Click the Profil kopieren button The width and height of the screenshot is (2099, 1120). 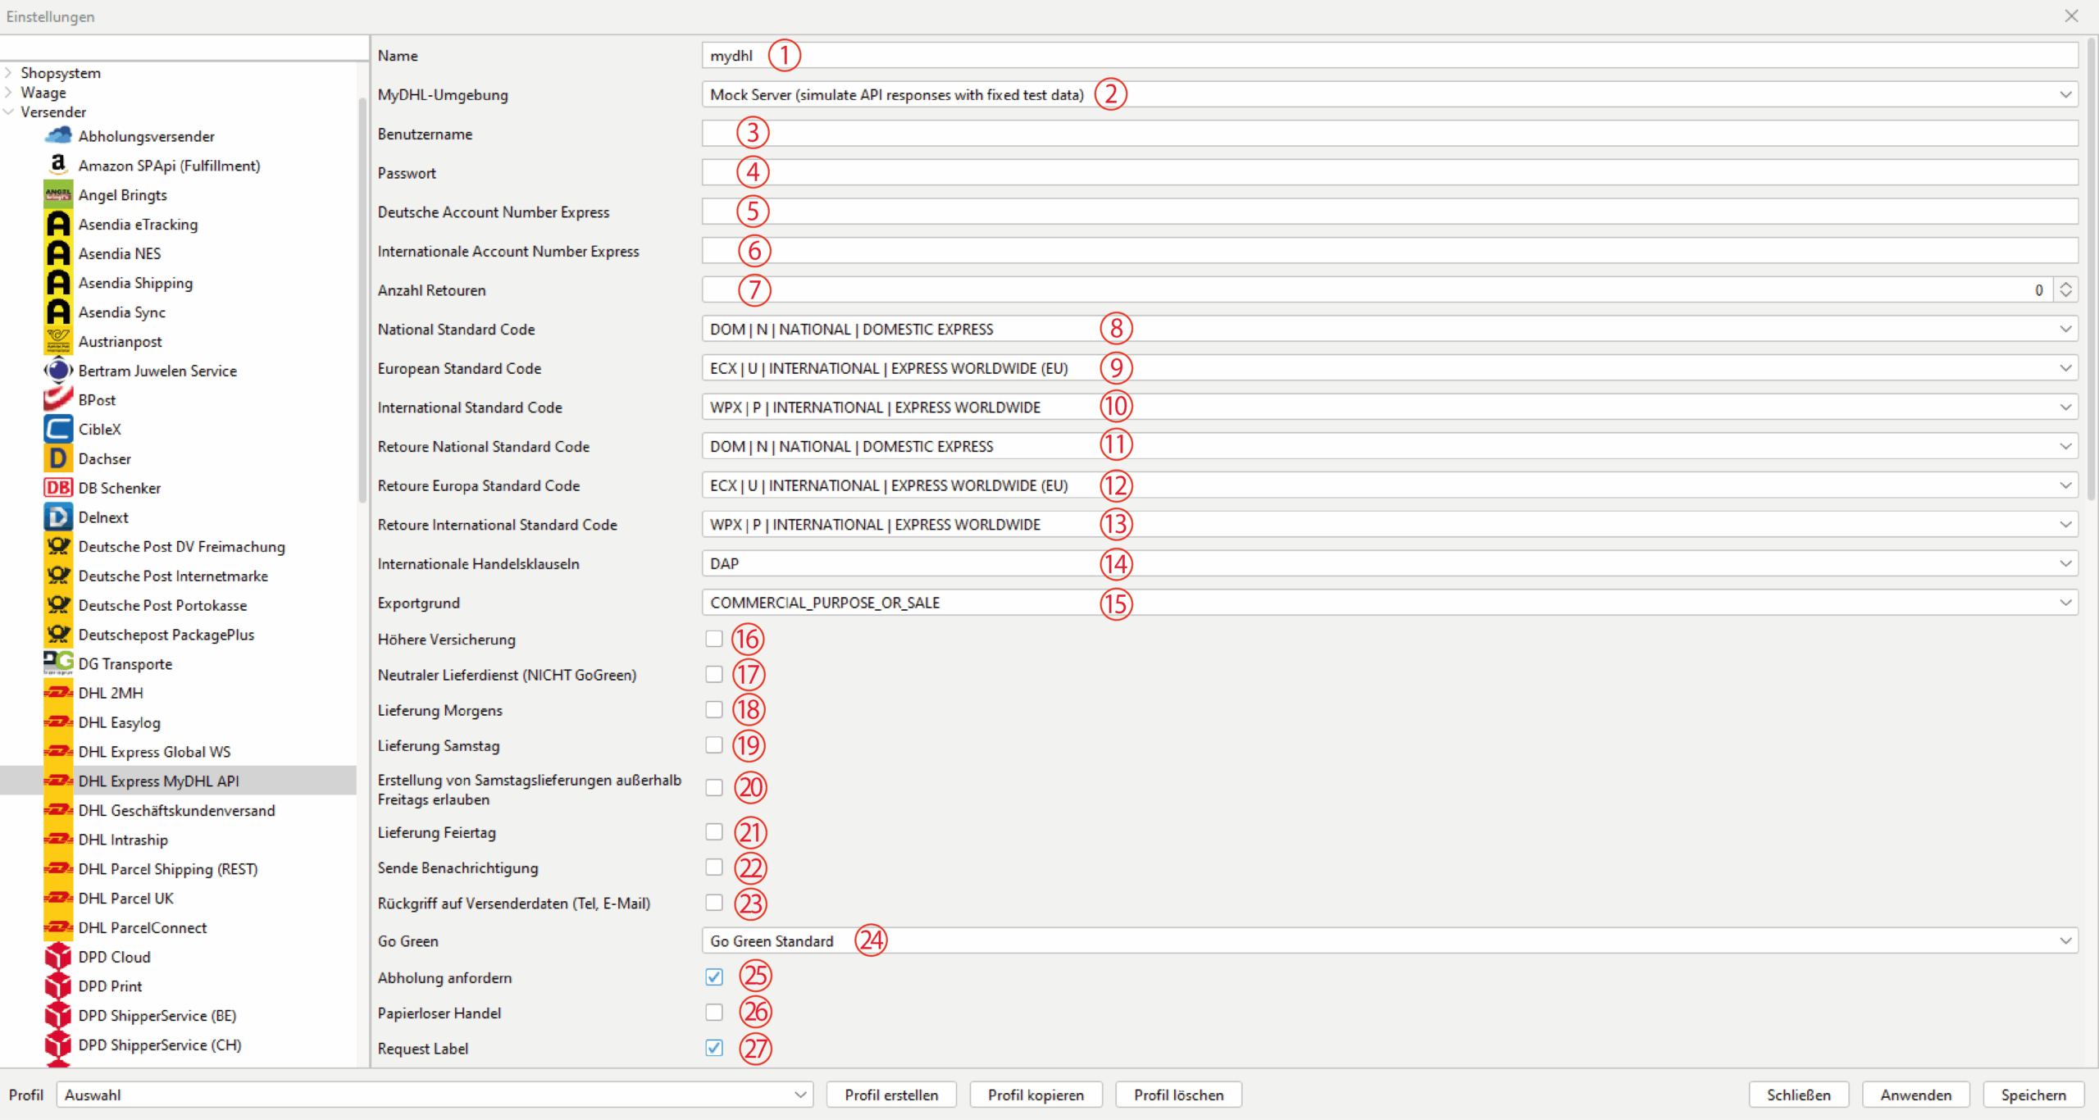[x=1036, y=1095]
